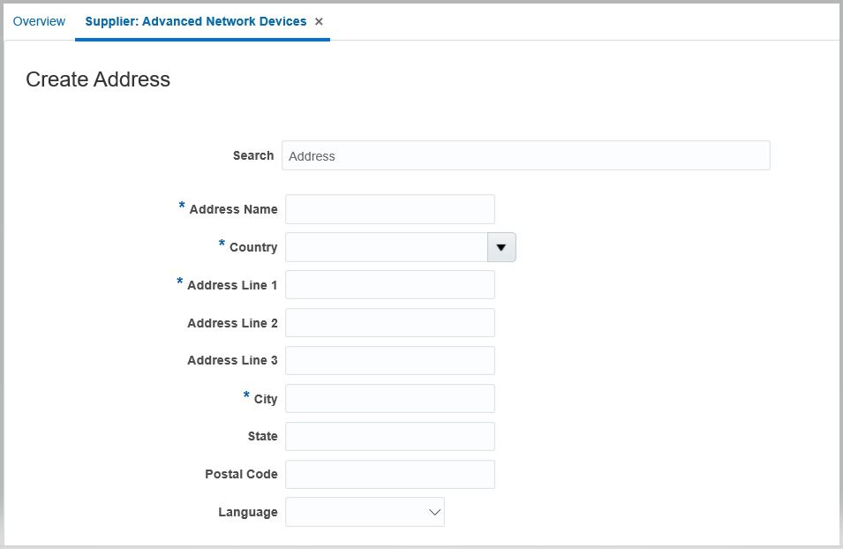843x549 pixels.
Task: Click the Address Name label text
Action: coord(233,210)
